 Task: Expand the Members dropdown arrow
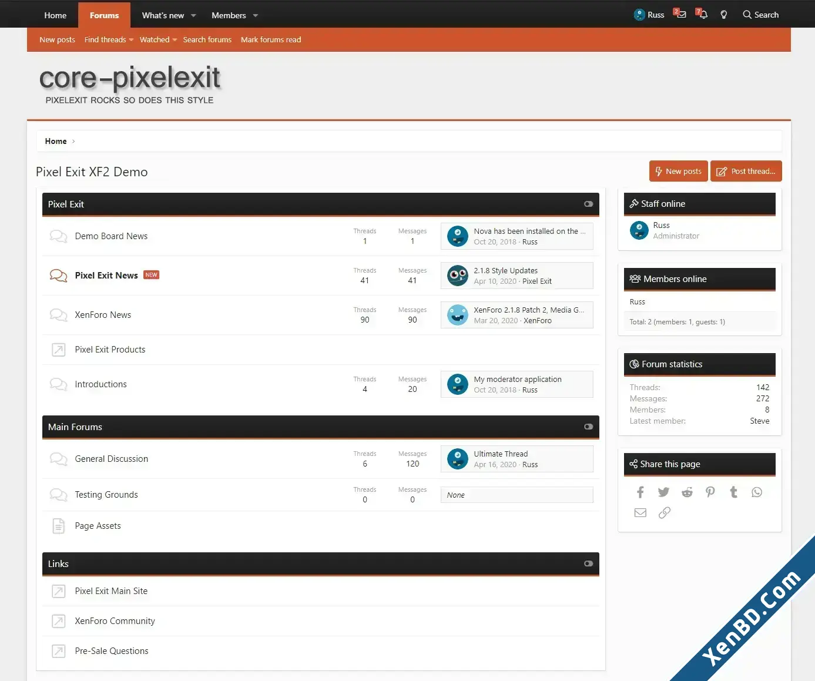coord(256,16)
